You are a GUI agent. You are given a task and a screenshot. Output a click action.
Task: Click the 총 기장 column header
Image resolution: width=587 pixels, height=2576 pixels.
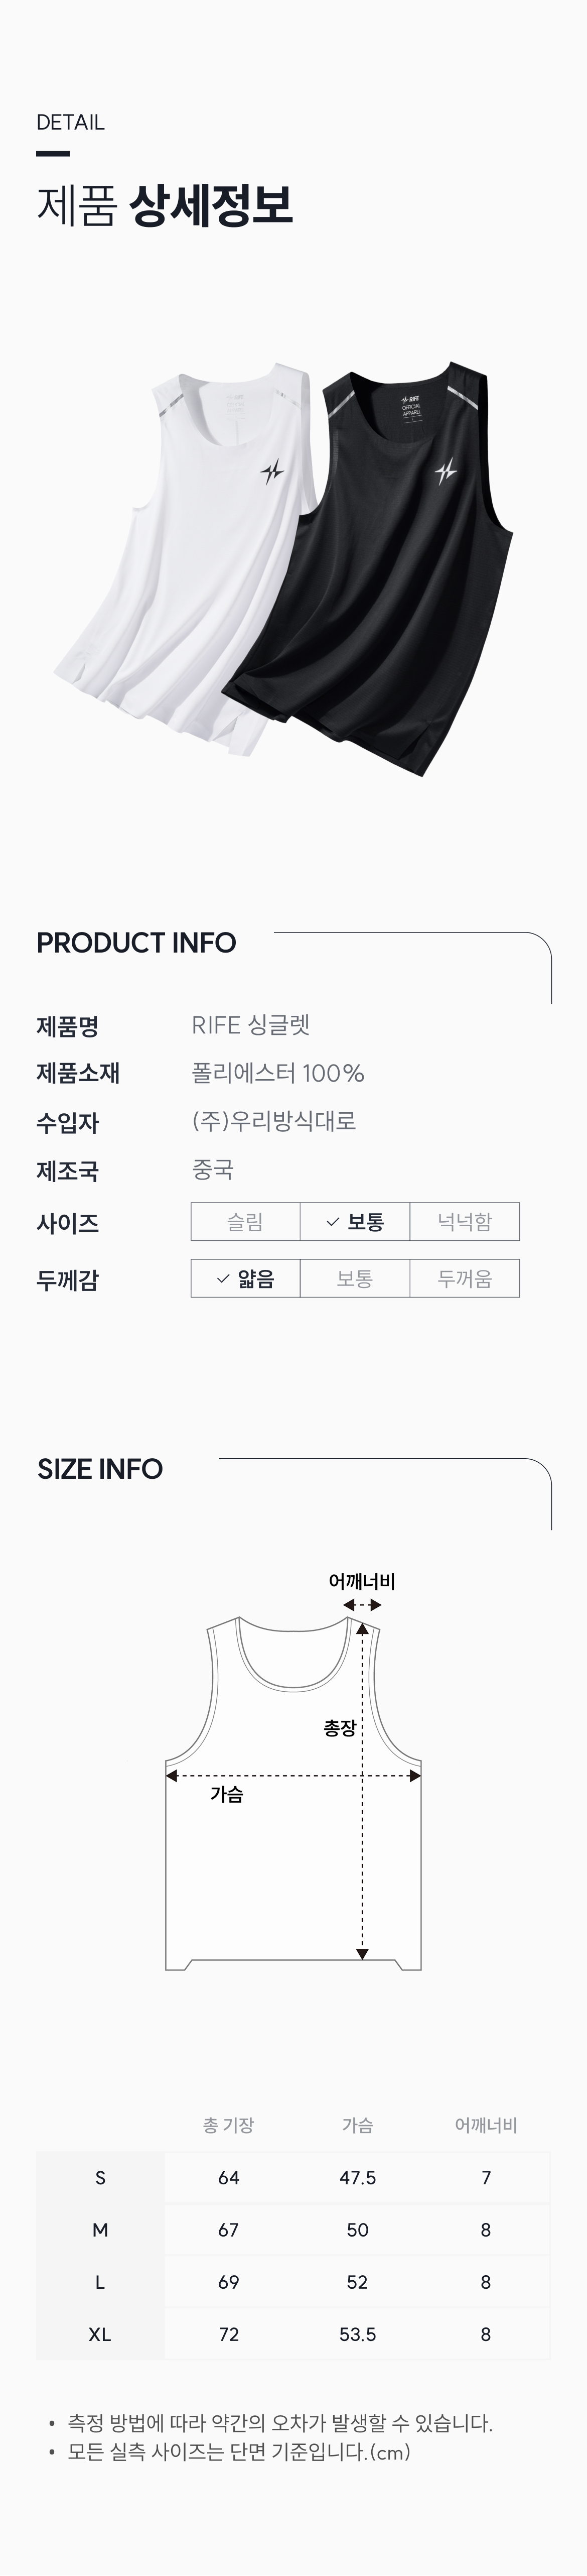coord(229,2125)
